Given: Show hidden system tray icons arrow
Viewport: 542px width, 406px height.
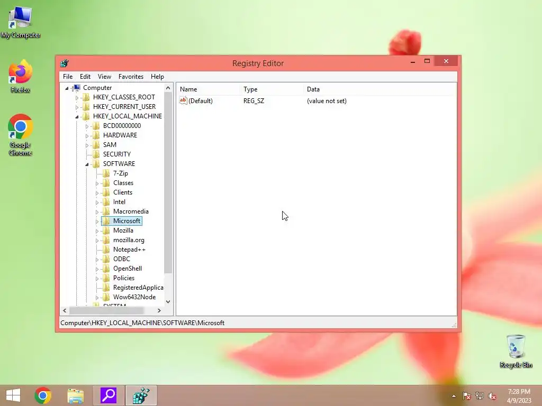Looking at the screenshot, I should click(x=454, y=396).
